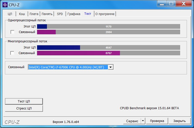Expand reference CPU list with the arrow
This screenshot has width=194, height=128.
[x=111, y=67]
